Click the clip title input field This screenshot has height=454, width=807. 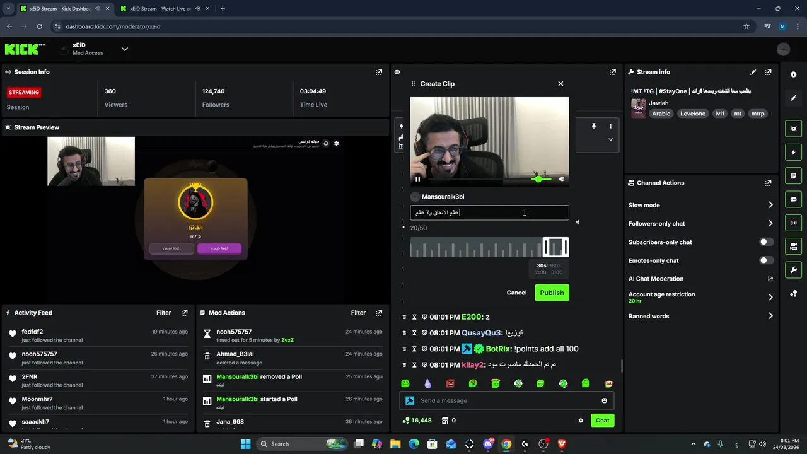(489, 212)
